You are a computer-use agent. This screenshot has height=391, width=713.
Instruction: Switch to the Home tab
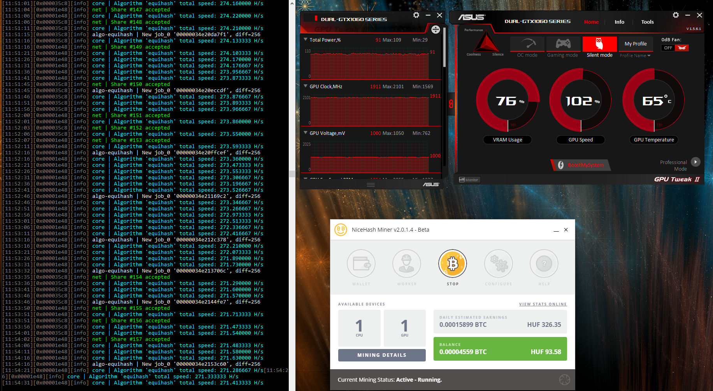pyautogui.click(x=591, y=22)
